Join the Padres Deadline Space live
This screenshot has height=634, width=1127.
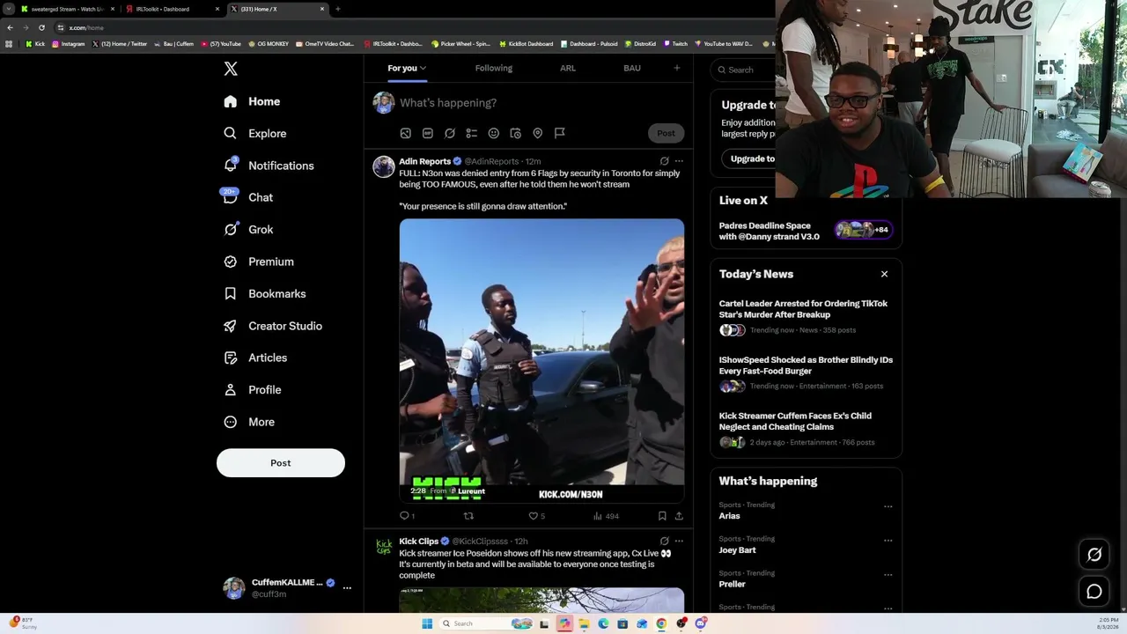click(x=806, y=231)
